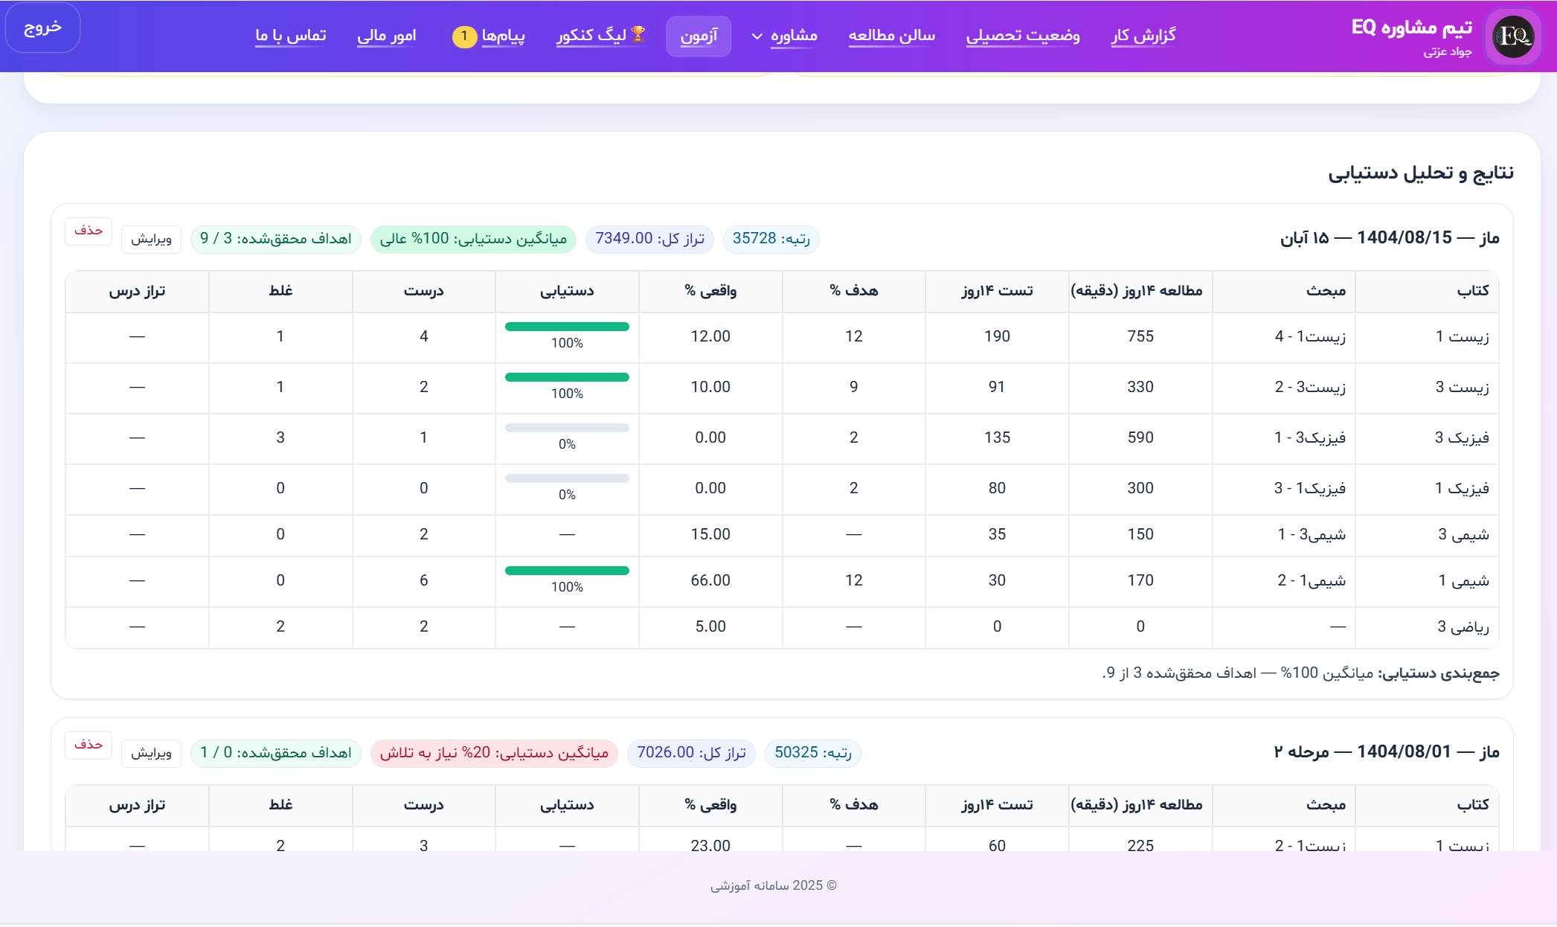Expand the مشاوره dropdown chevron
This screenshot has width=1557, height=927.
tap(757, 36)
